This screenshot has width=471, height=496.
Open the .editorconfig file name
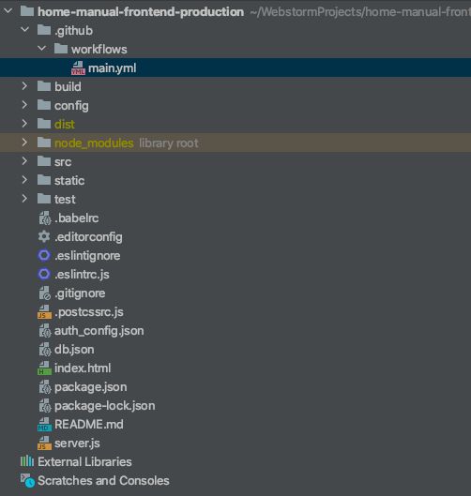click(88, 237)
